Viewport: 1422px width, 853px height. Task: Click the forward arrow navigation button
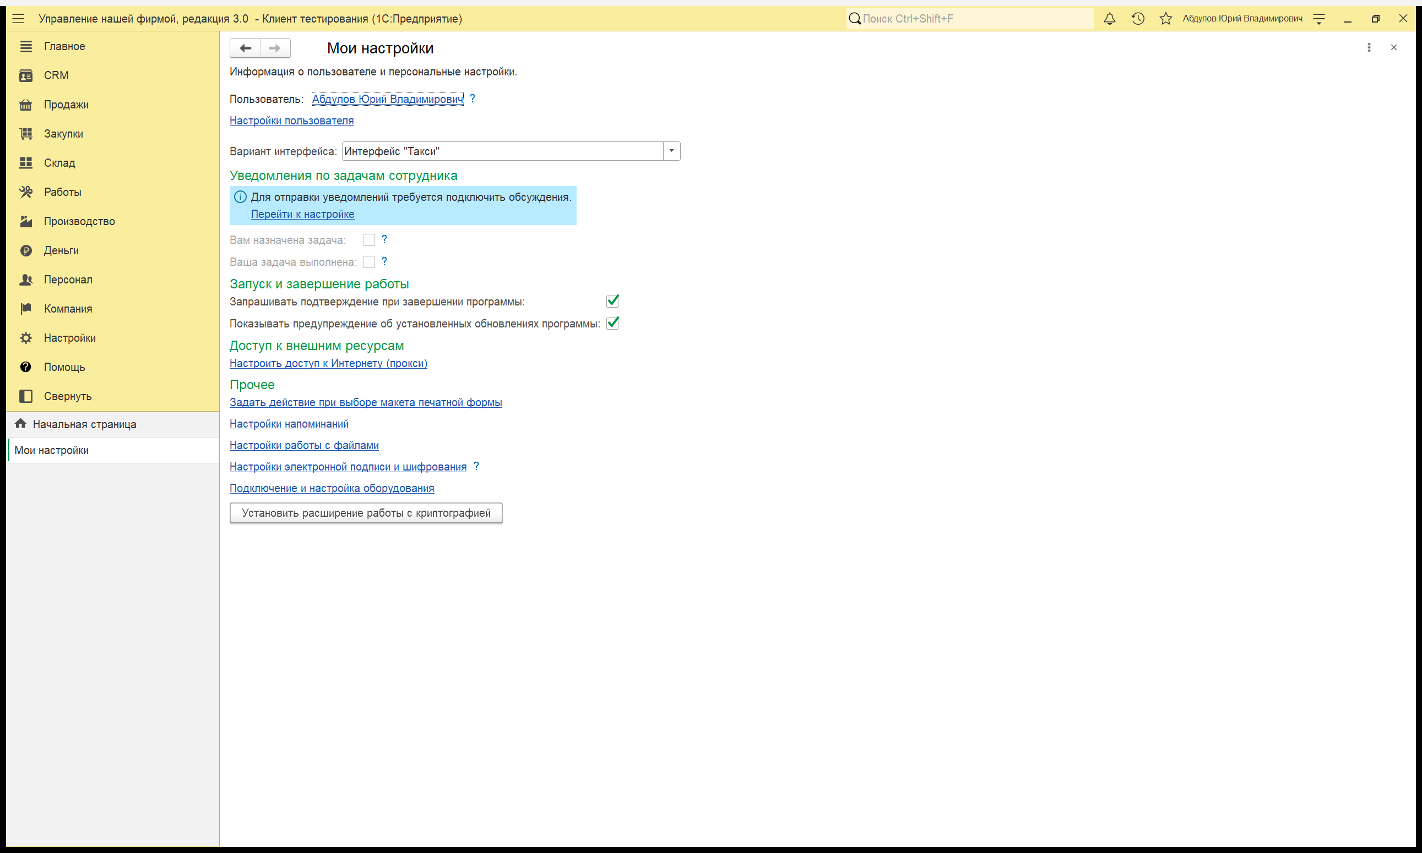click(x=275, y=48)
